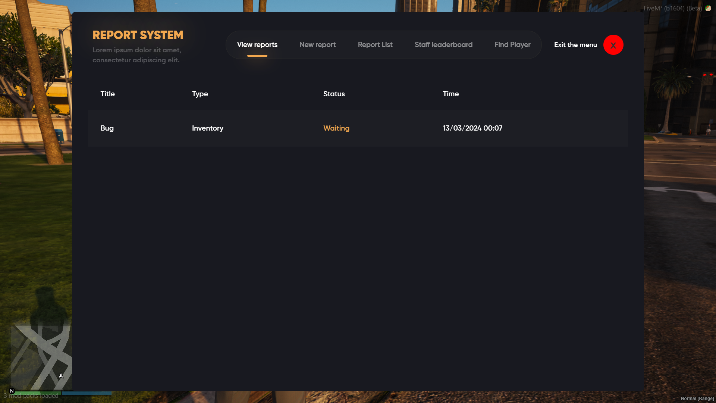The height and width of the screenshot is (403, 716).
Task: Click the FiveM b1604 Beta watermark
Action: click(x=672, y=8)
